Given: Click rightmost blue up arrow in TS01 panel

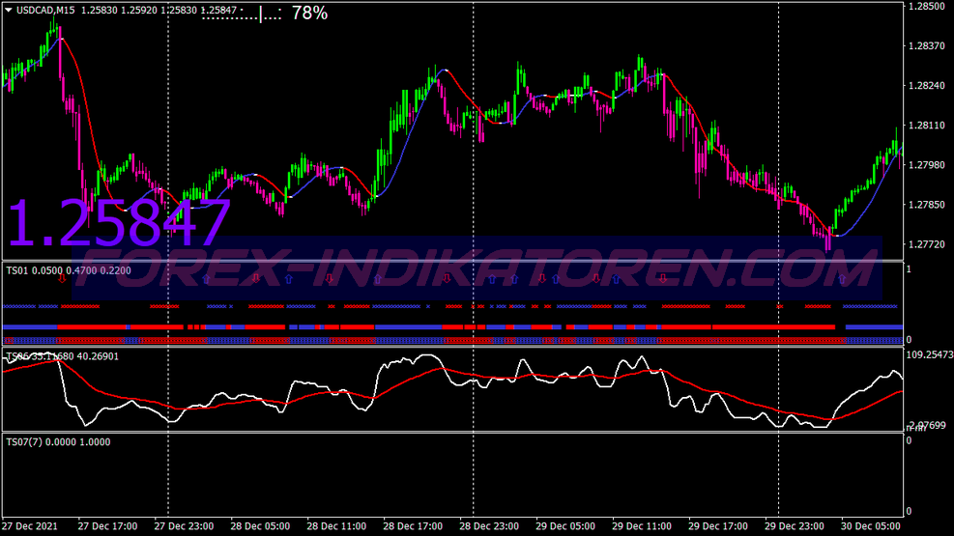Looking at the screenshot, I should (842, 278).
